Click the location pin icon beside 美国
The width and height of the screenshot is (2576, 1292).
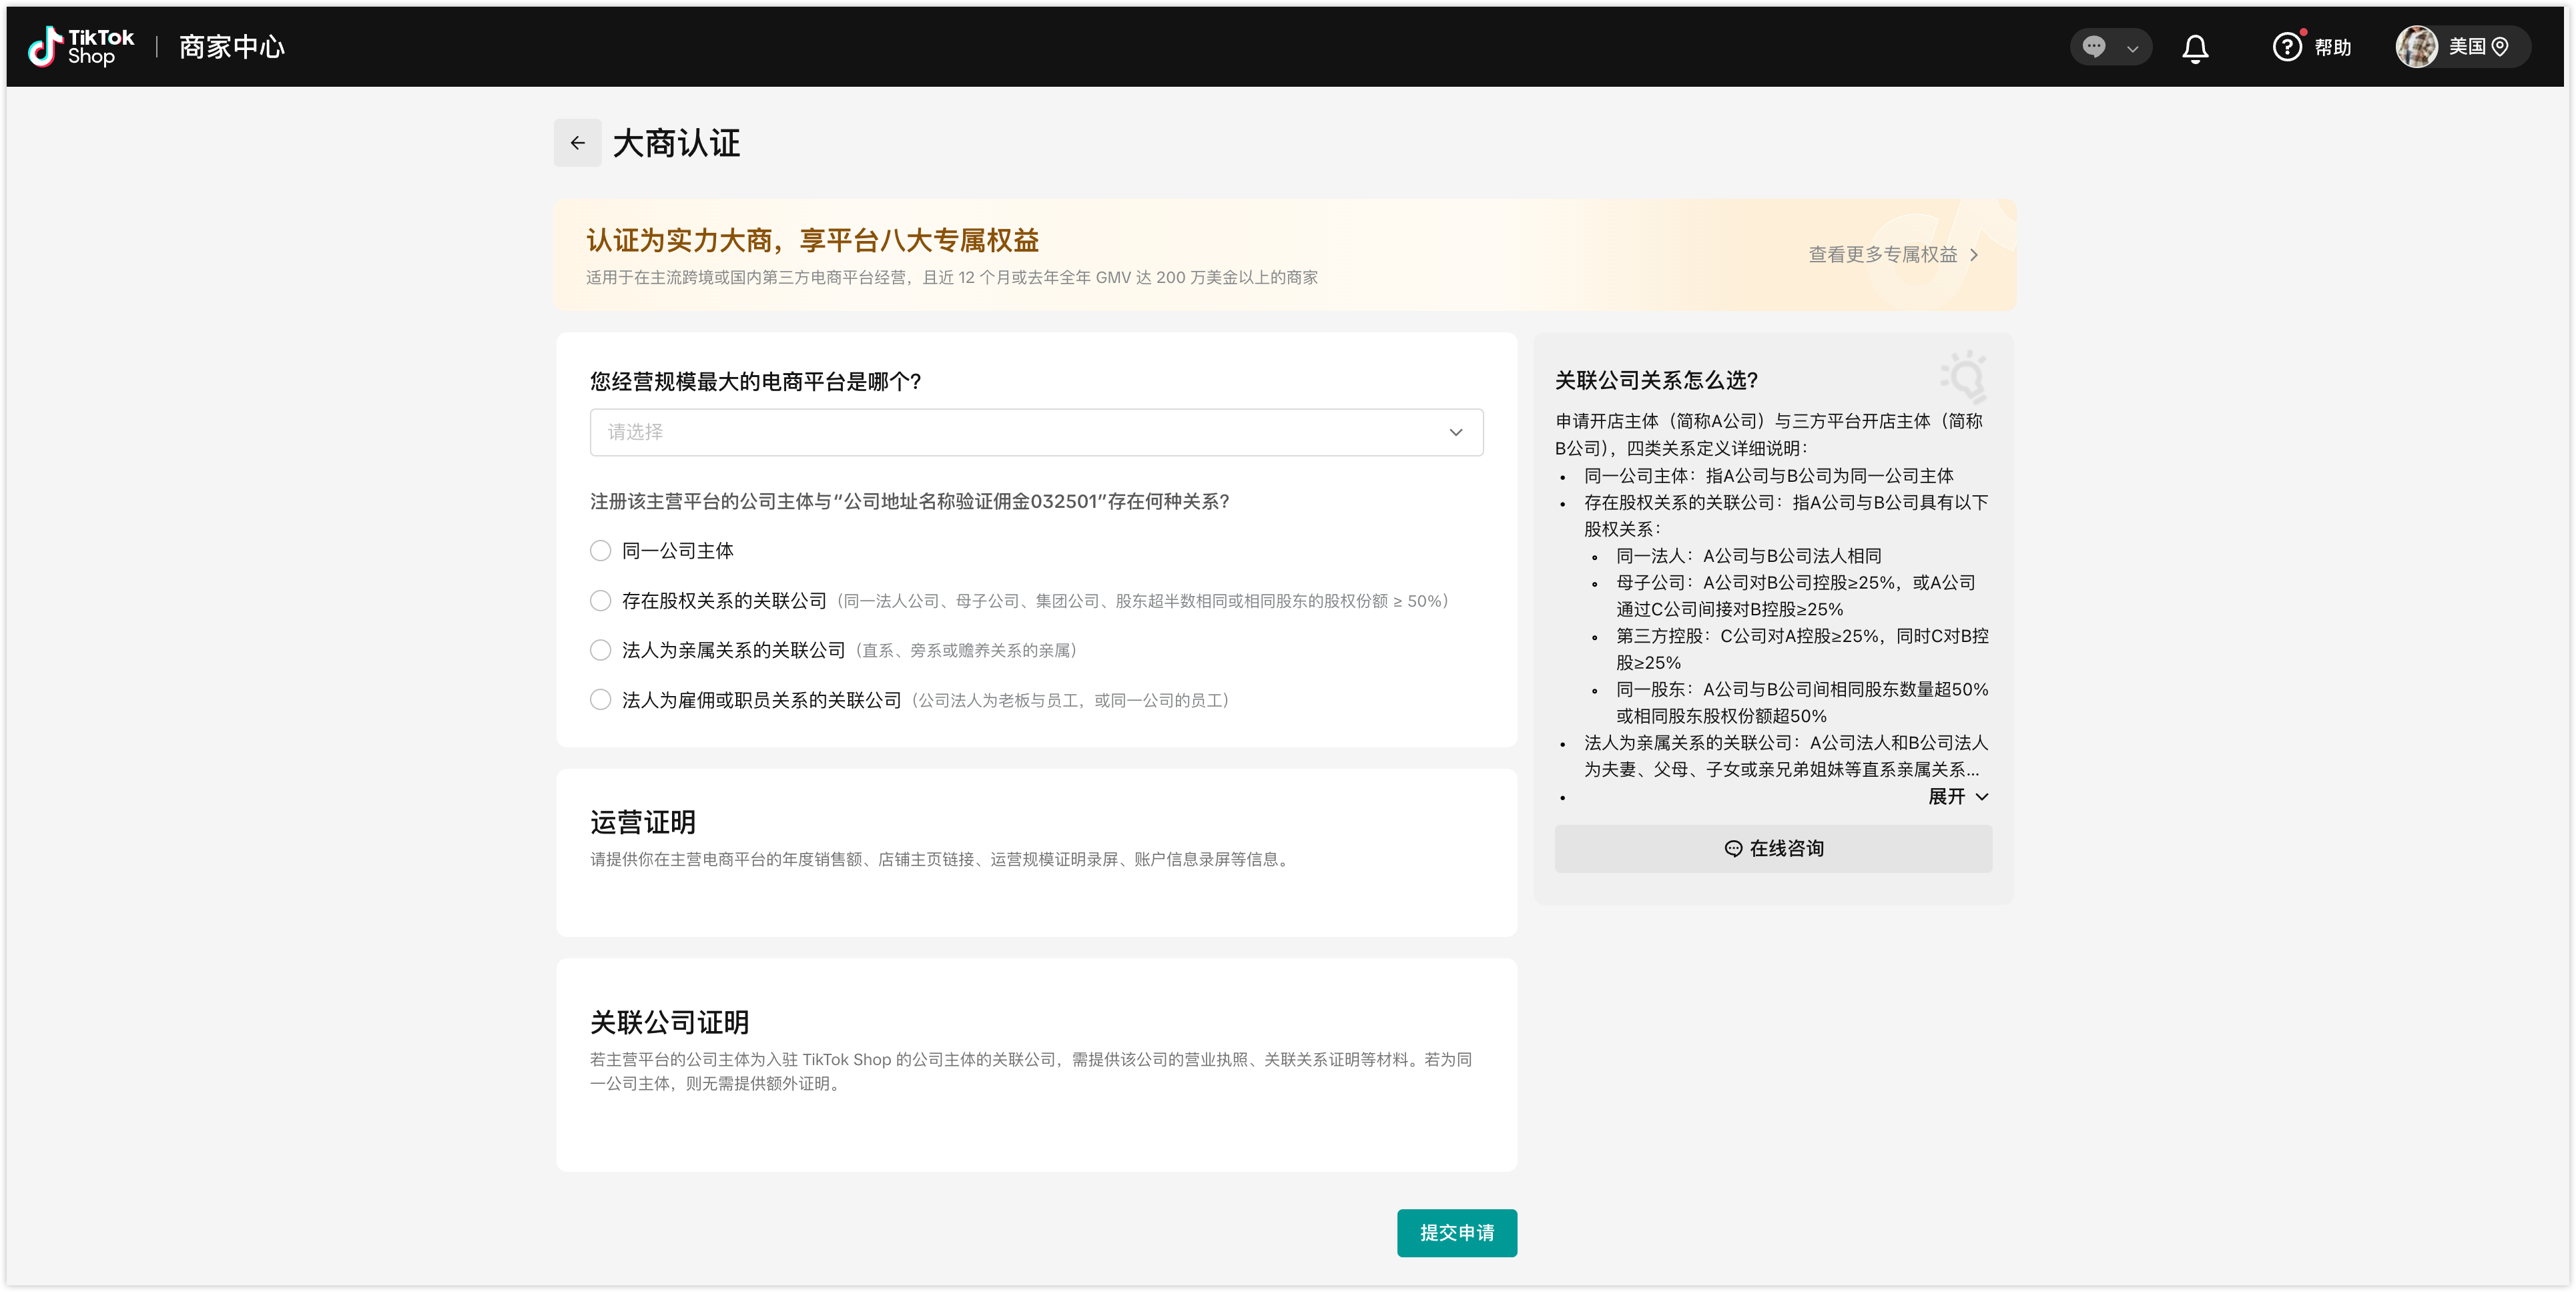2500,47
